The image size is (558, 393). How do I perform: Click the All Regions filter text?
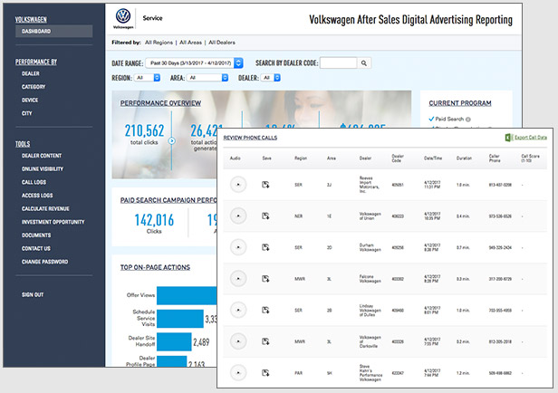(x=159, y=43)
